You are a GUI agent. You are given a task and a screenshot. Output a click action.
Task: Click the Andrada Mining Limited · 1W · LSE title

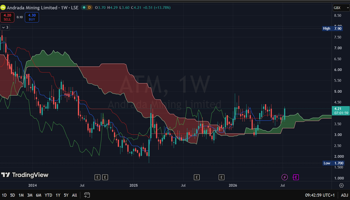[43, 8]
